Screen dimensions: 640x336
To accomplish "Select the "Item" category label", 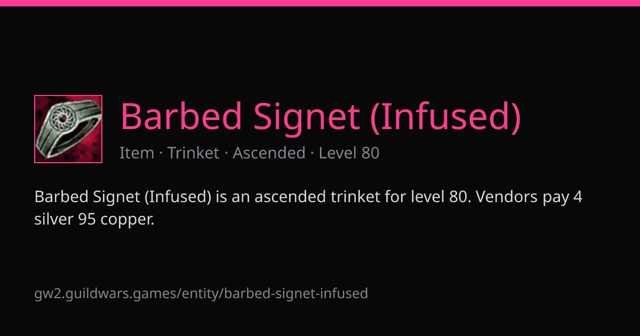I will pyautogui.click(x=137, y=153).
